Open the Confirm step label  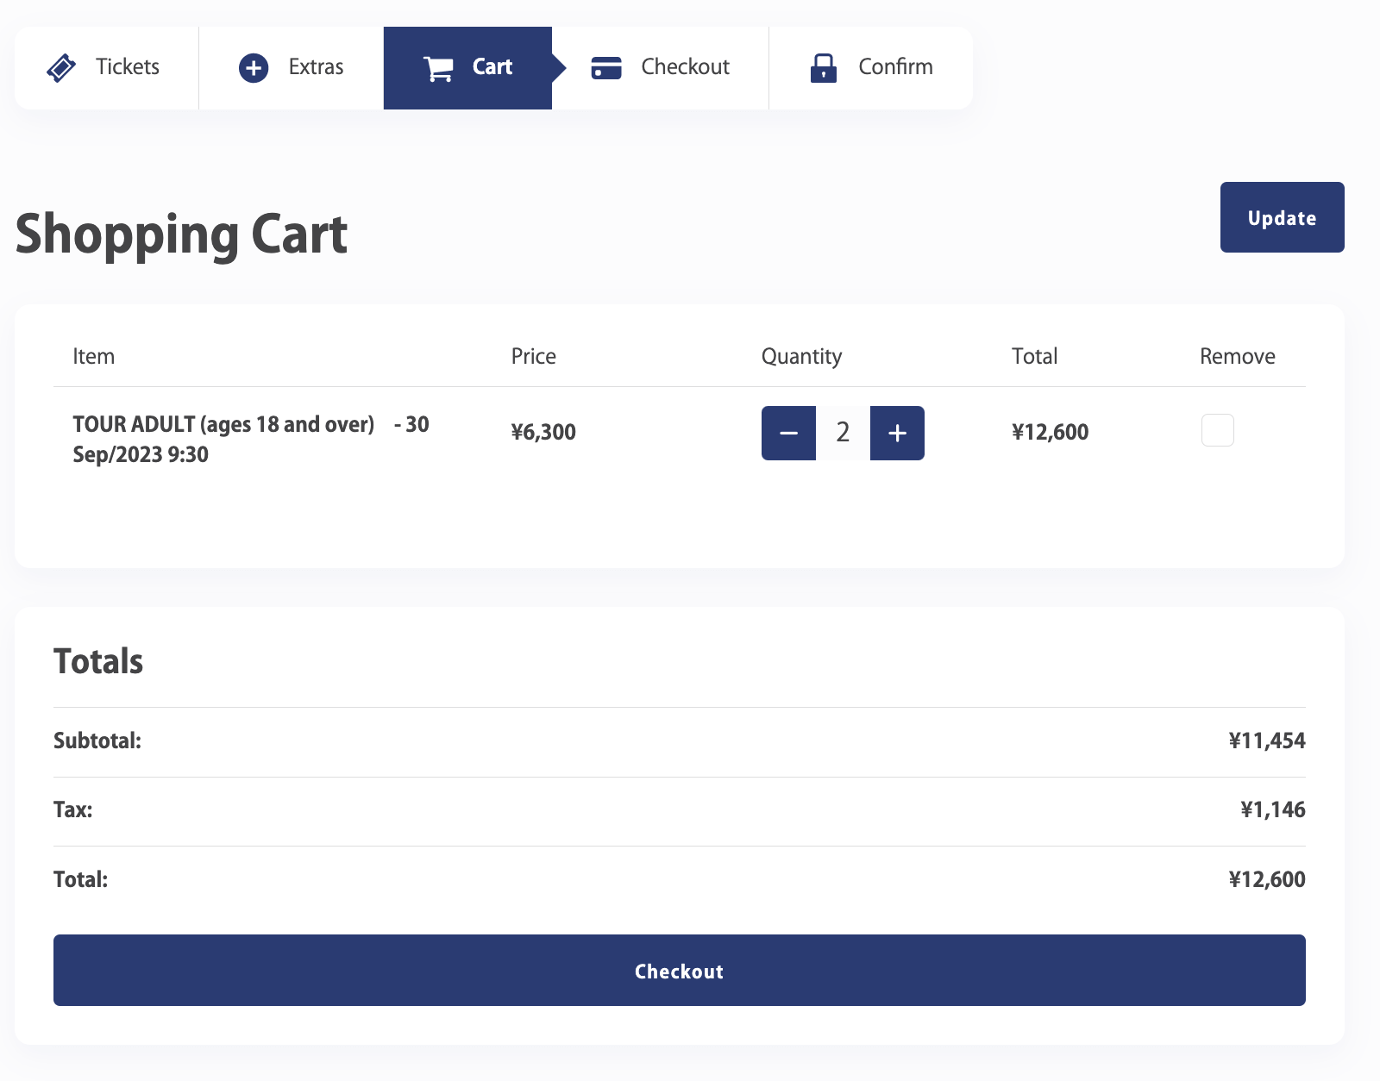(x=895, y=67)
